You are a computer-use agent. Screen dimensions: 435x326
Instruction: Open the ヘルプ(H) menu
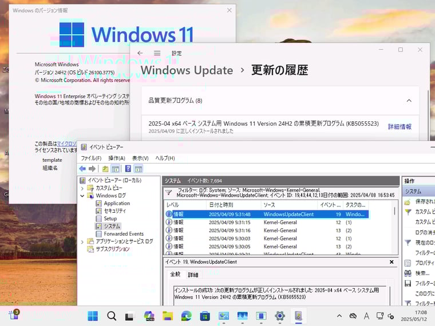(x=165, y=158)
